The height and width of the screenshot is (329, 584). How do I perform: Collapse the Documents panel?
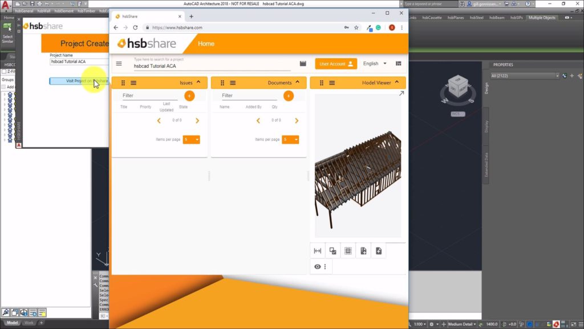pyautogui.click(x=298, y=82)
